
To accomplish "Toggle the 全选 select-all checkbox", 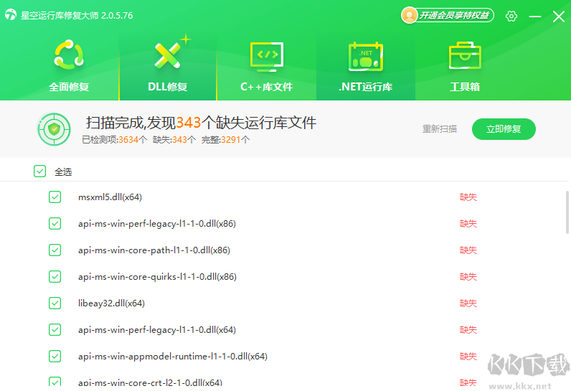I will (x=39, y=171).
